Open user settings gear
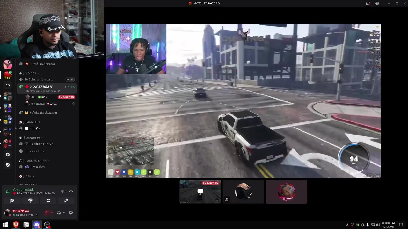This screenshot has height=229, width=408. click(x=71, y=213)
